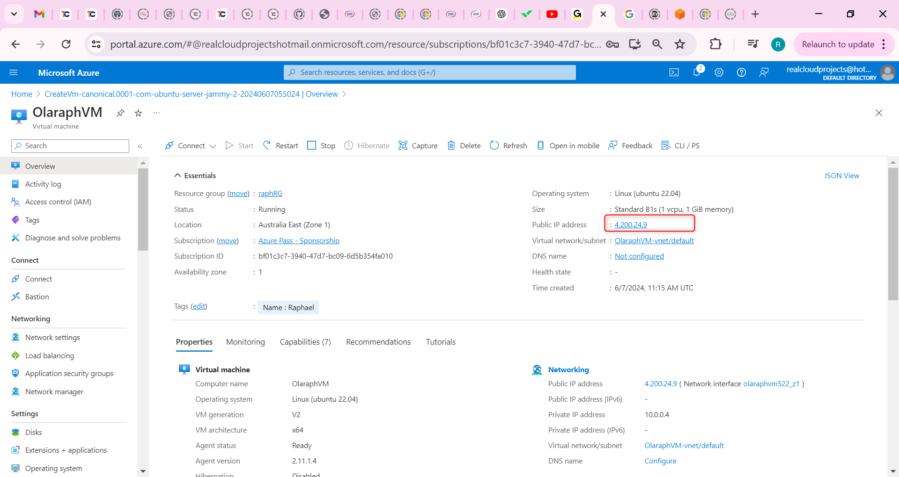This screenshot has width=899, height=477.
Task: Pin OlaraphVM to the dashboard
Action: (120, 113)
